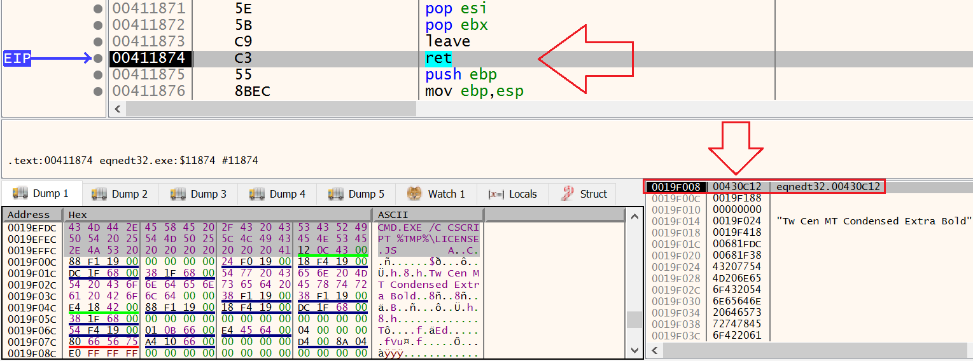Click the disassembly horizontal scrollbar thumb
The height and width of the screenshot is (361, 973).
pyautogui.click(x=271, y=109)
